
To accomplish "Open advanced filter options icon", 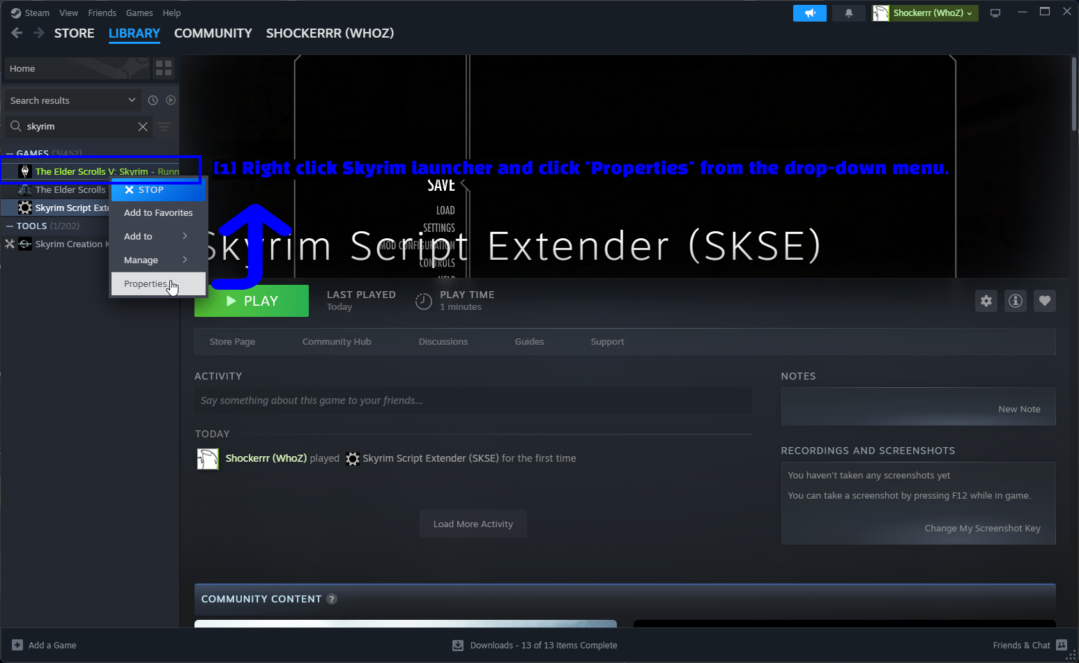I will [164, 127].
